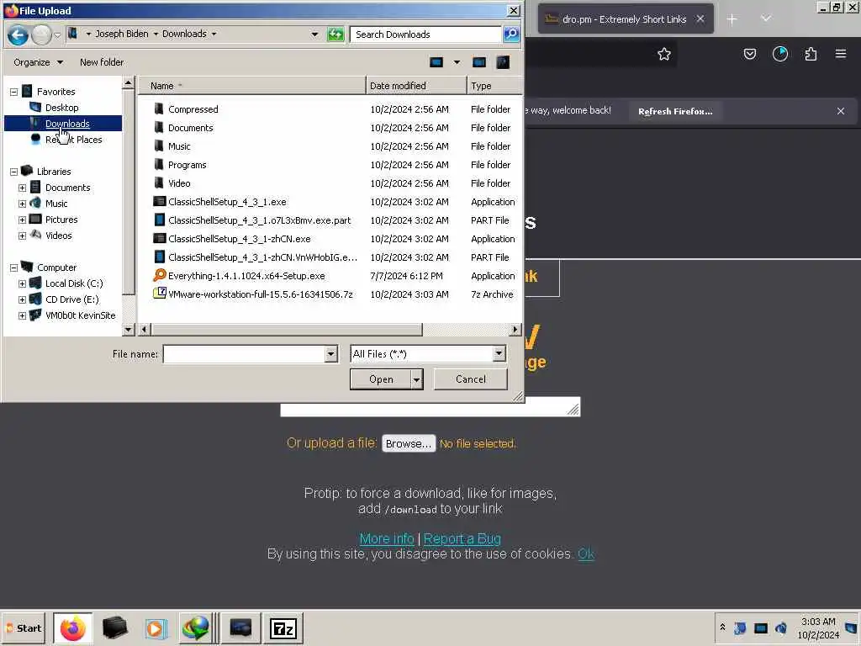Click the file list scroll right arrow
The width and height of the screenshot is (861, 646).
pyautogui.click(x=515, y=330)
